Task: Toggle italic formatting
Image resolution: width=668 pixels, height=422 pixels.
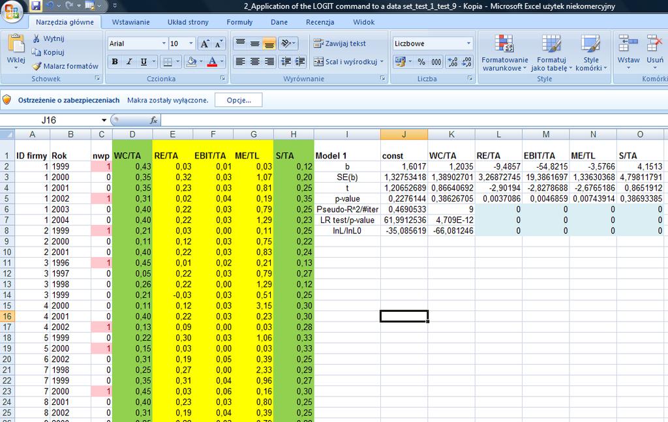Action: point(129,62)
